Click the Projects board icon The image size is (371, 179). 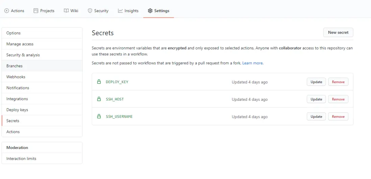[x=36, y=11]
